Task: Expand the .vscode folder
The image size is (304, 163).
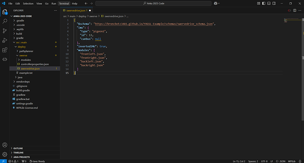Action: tap(20, 25)
